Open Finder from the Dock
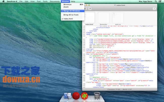Image resolution: width=164 pixels, height=102 pixels. tap(67, 96)
